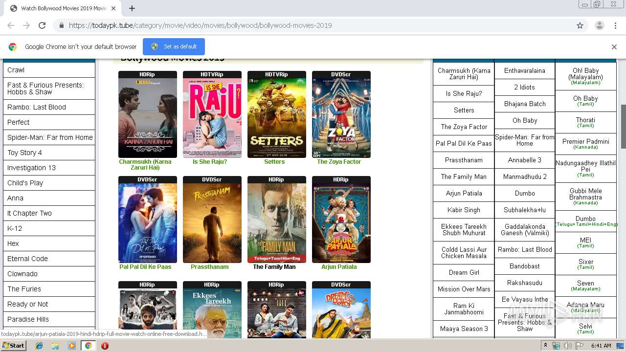
Task: Click the padlock site info icon
Action: point(61,25)
